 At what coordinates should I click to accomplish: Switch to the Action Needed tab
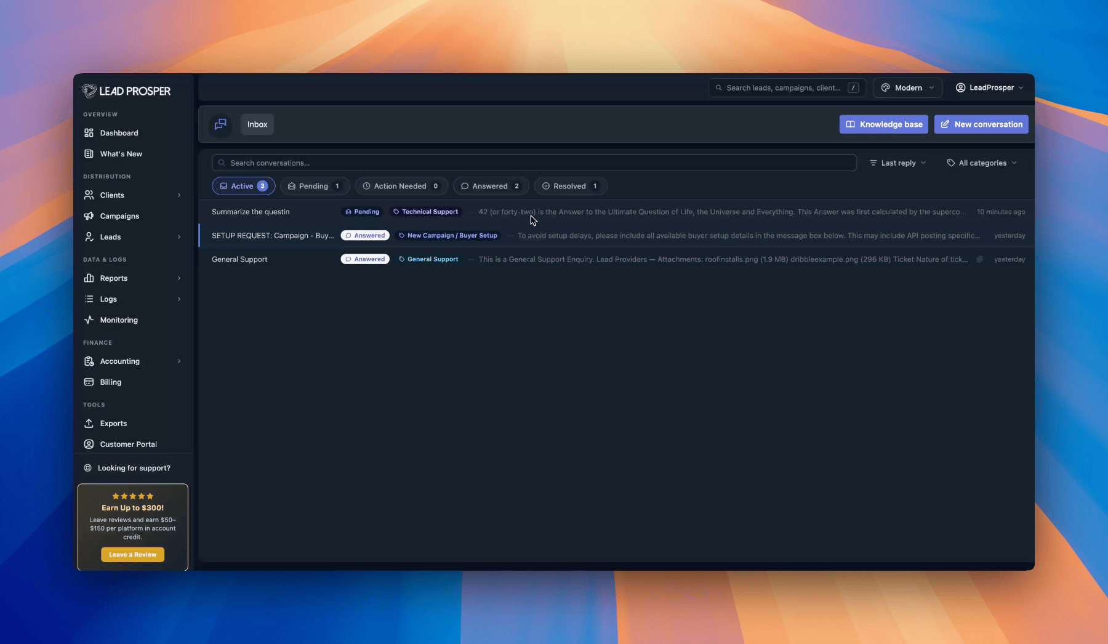coord(401,186)
